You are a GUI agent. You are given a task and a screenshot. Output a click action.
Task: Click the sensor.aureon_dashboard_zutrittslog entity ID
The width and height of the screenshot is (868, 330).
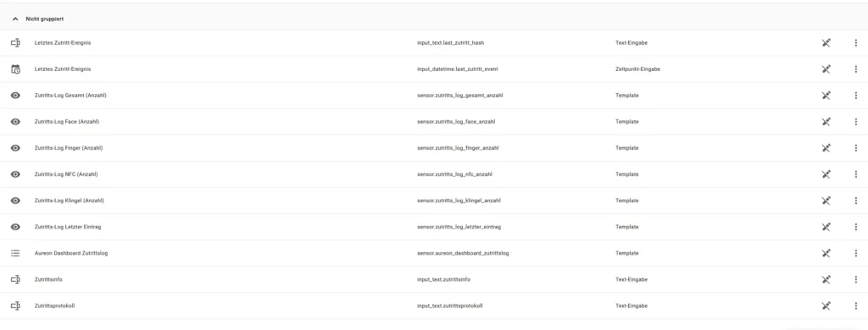463,253
